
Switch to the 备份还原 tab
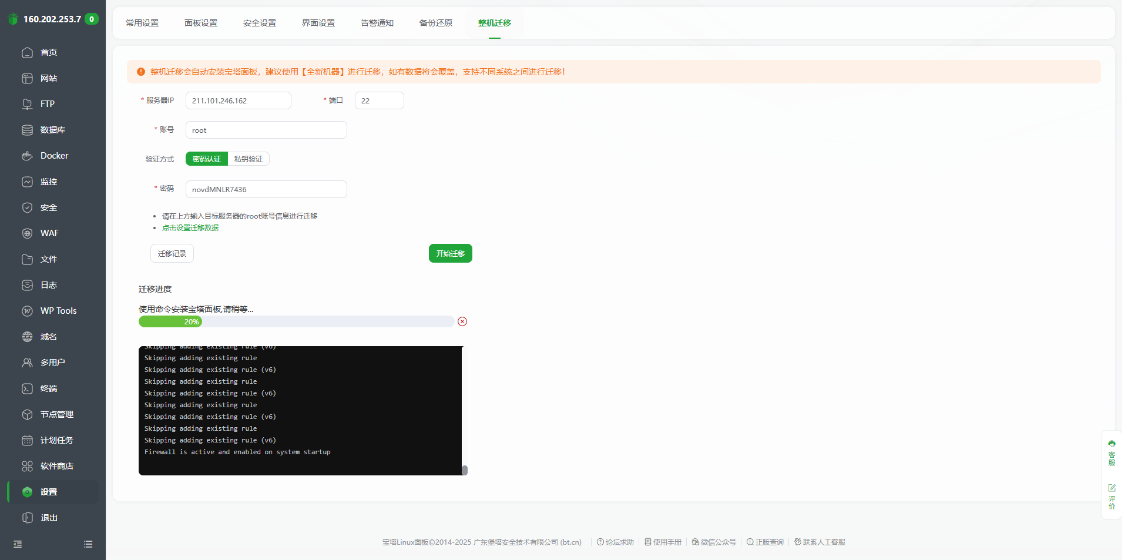tap(435, 23)
